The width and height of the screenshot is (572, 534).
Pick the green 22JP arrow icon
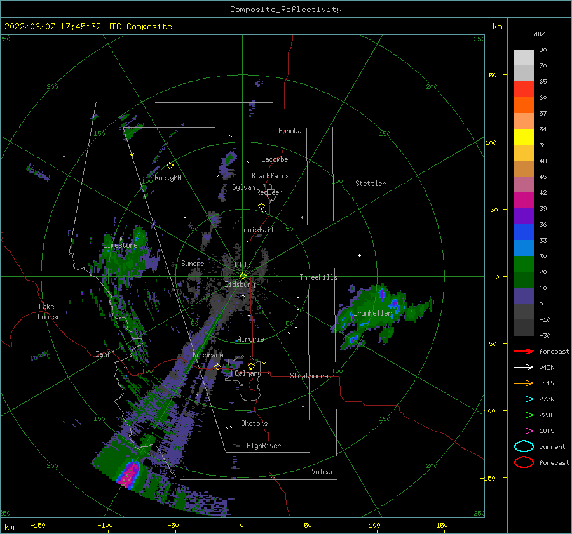[x=524, y=415]
